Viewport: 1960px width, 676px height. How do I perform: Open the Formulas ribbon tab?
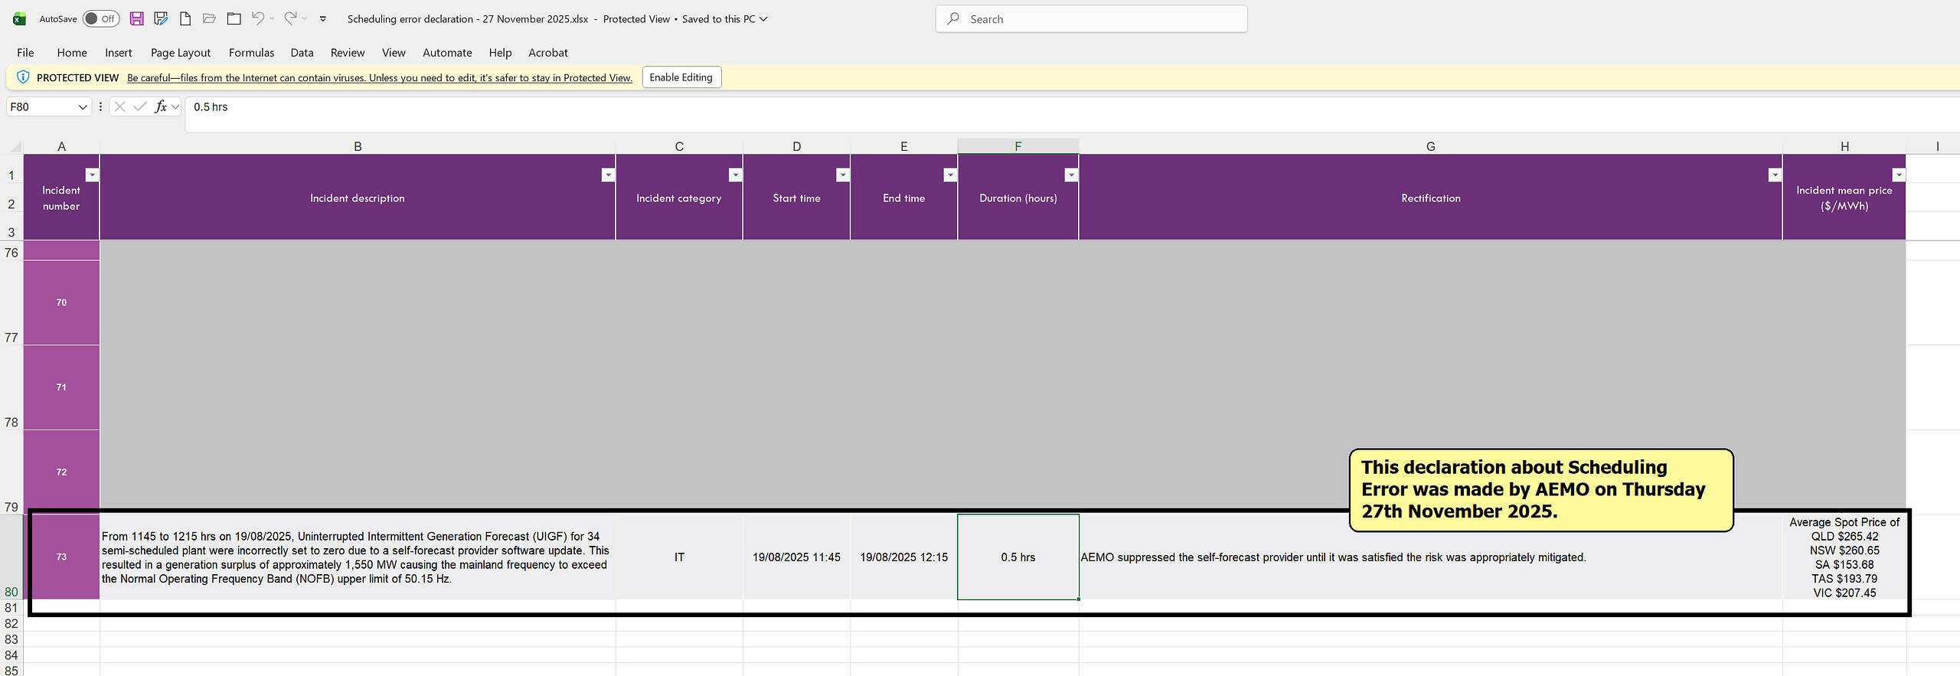pos(251,53)
